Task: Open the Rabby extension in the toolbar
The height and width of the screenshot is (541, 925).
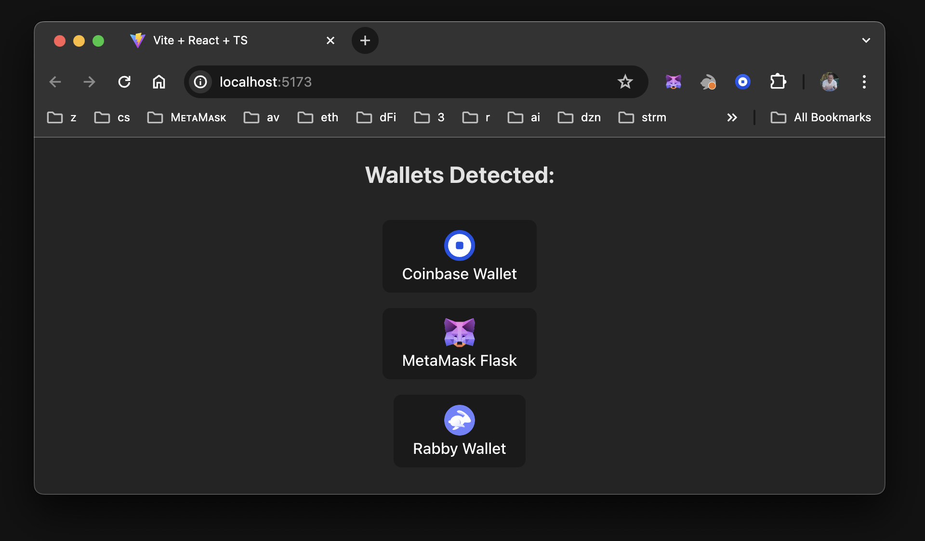Action: [x=708, y=82]
